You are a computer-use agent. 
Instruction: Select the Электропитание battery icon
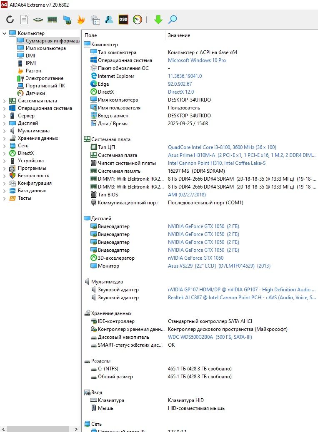click(x=20, y=78)
